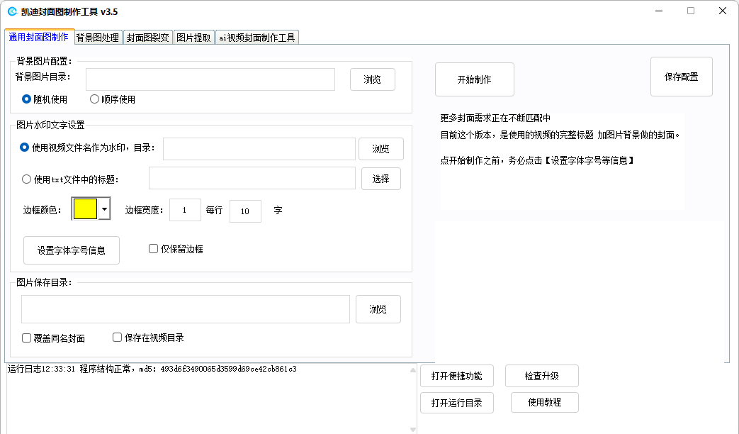Browse for the image save directory

[378, 309]
